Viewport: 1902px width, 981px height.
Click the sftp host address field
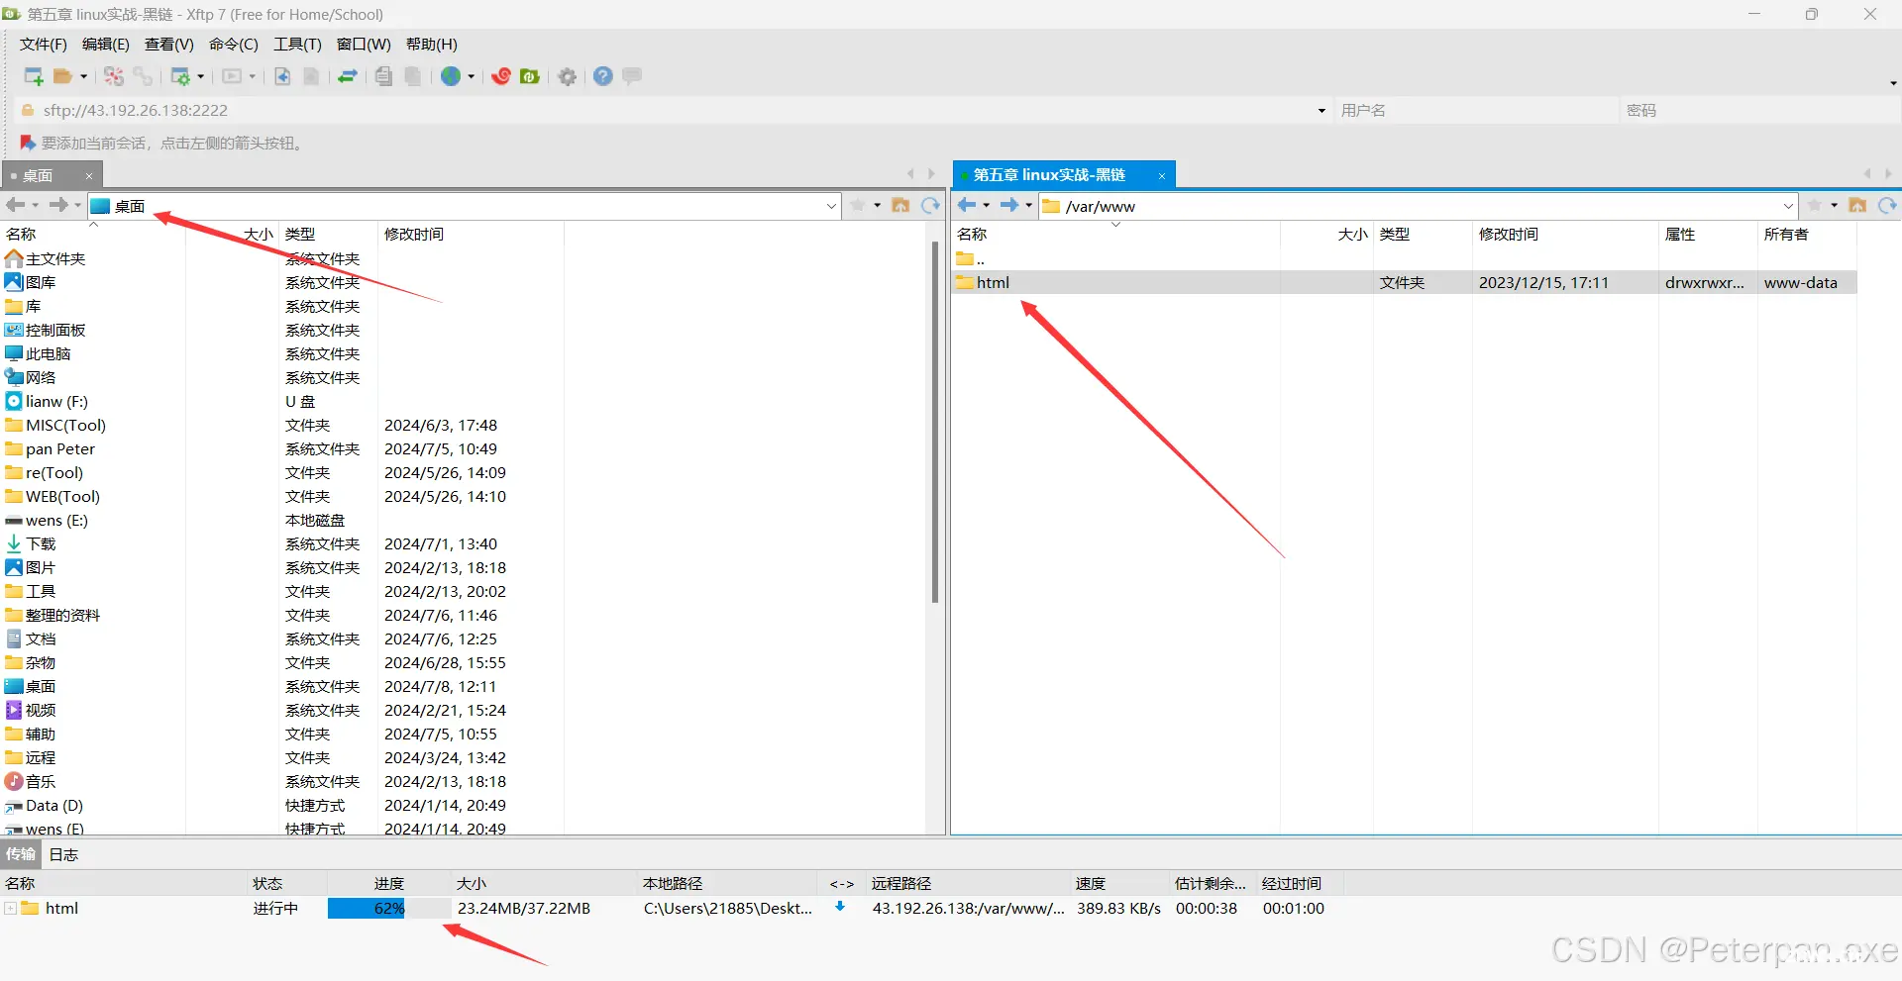pyautogui.click(x=674, y=110)
